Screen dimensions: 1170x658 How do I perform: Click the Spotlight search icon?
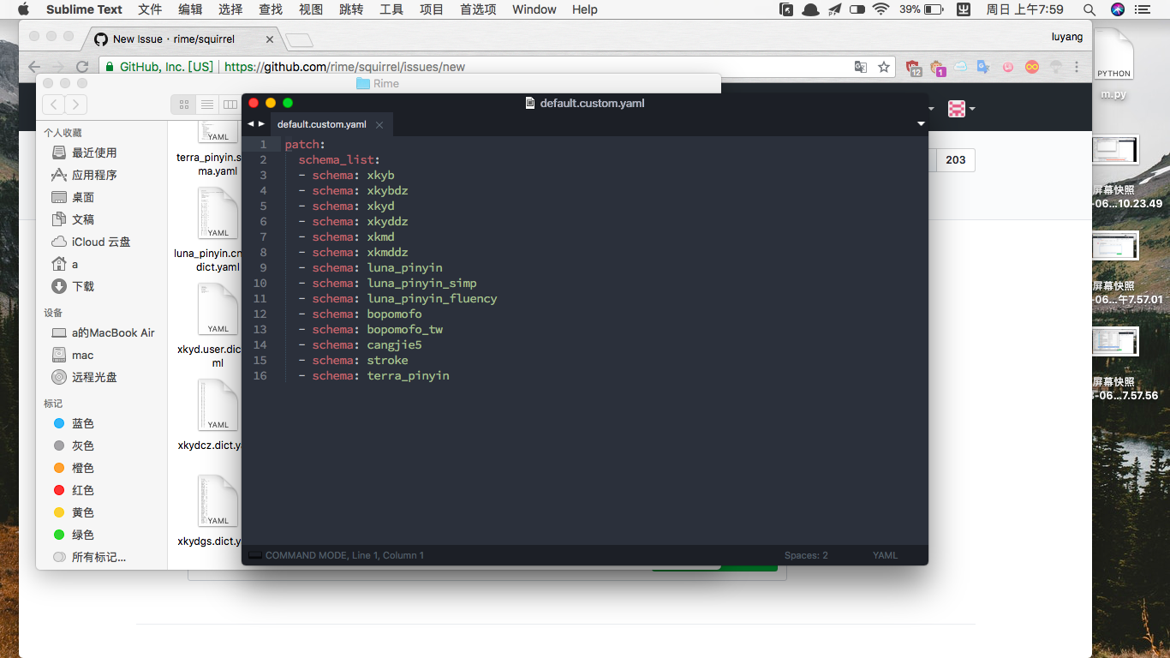tap(1089, 9)
